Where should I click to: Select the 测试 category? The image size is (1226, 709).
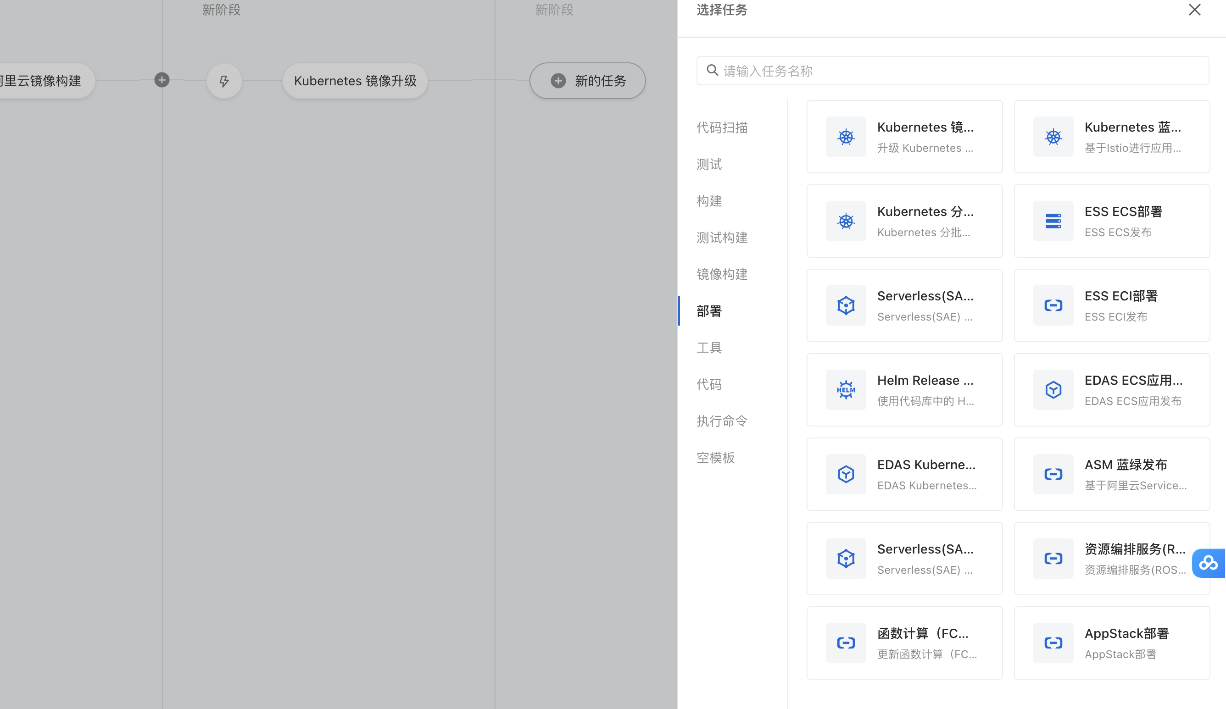tap(709, 164)
